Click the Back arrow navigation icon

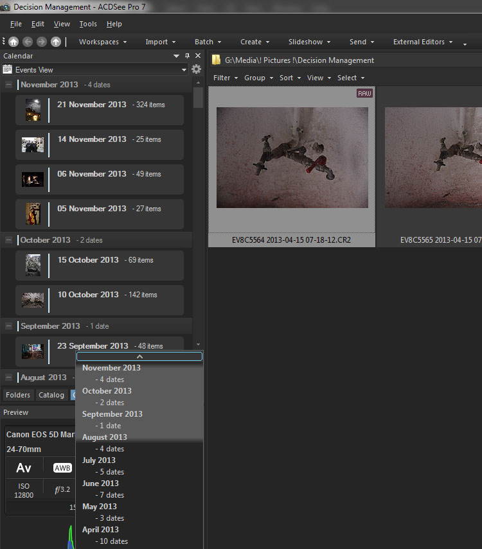(28, 42)
